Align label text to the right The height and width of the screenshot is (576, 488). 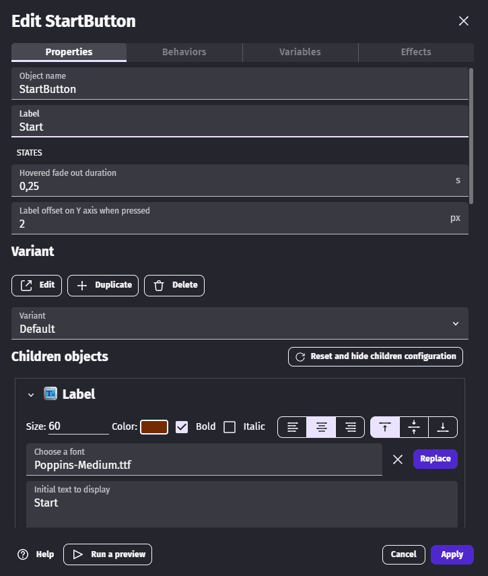[x=350, y=427]
